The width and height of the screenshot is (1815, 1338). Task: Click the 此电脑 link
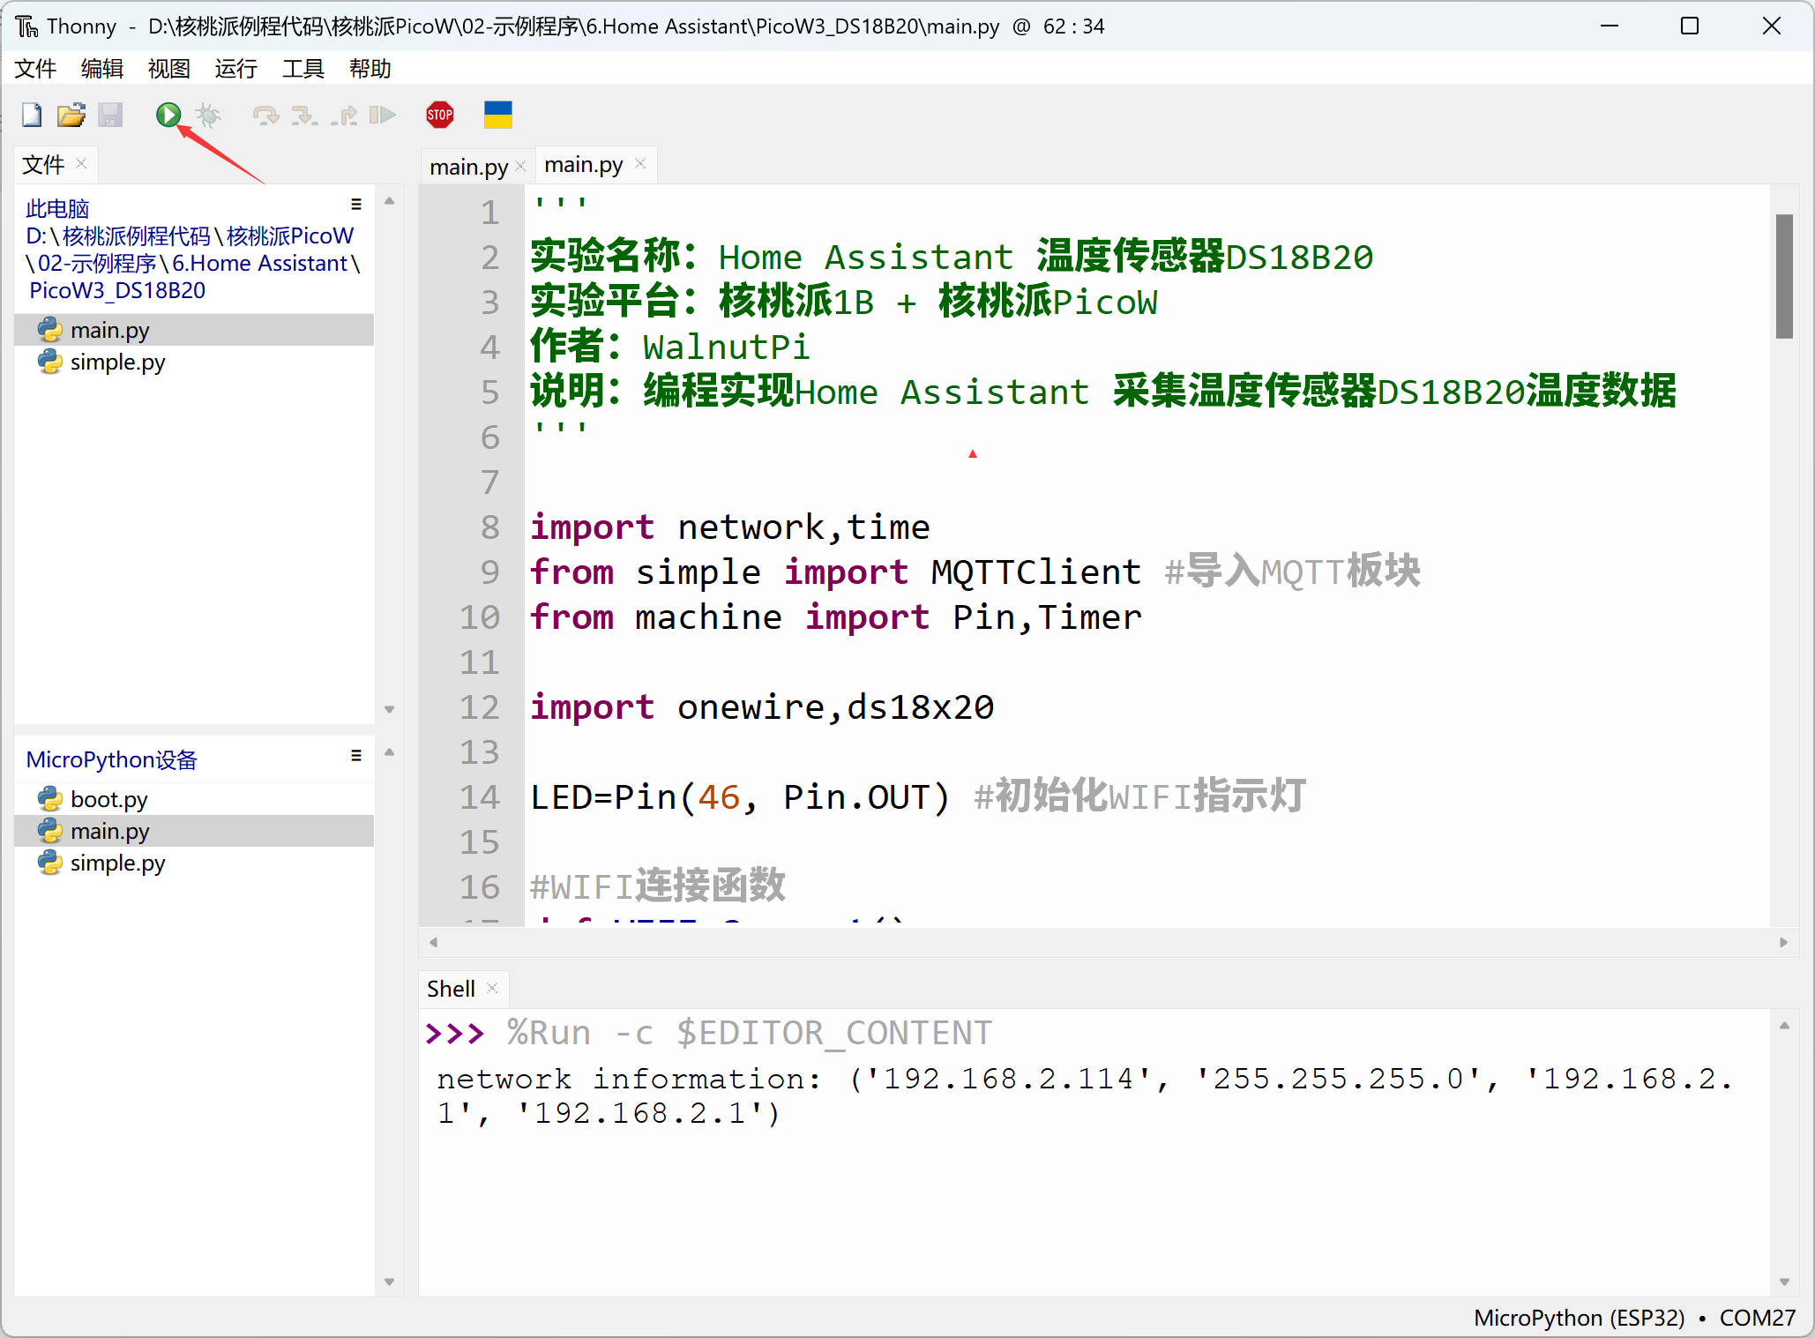(57, 209)
